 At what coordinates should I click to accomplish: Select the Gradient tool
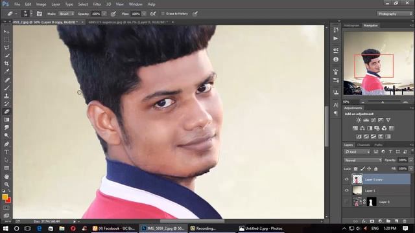[6, 120]
